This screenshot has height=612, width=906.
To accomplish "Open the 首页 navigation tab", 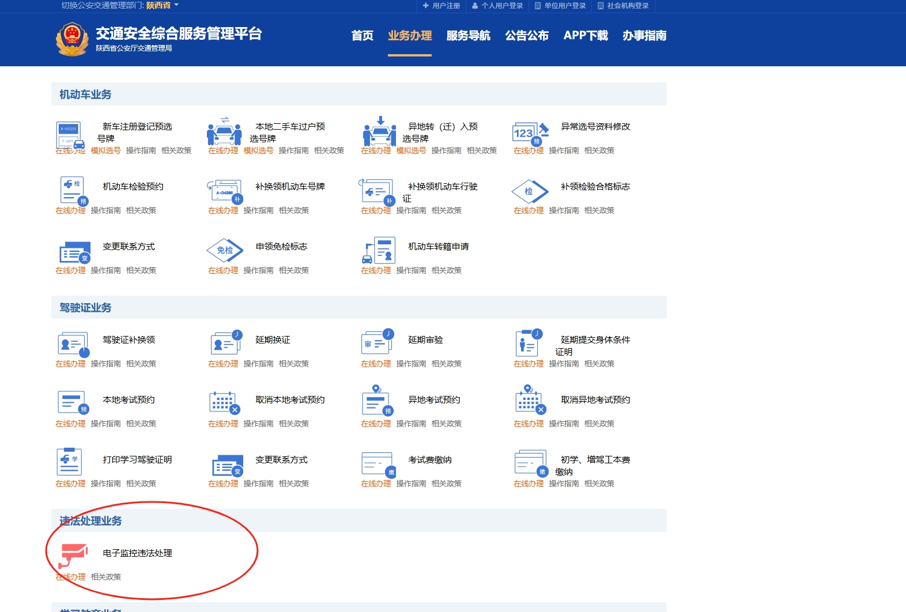I will (362, 36).
